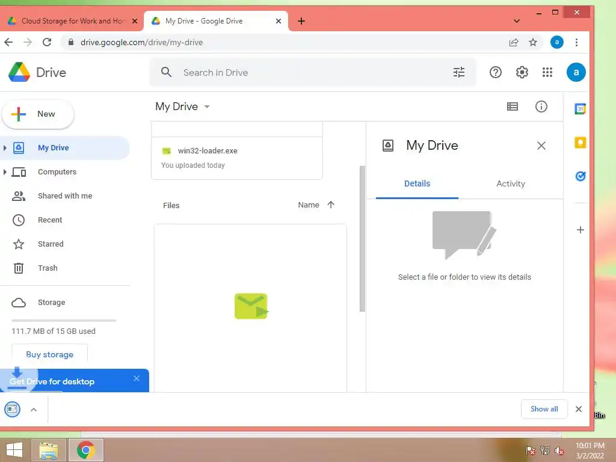Click the file list vertical scrollbar
The image size is (616, 462).
[362, 239]
